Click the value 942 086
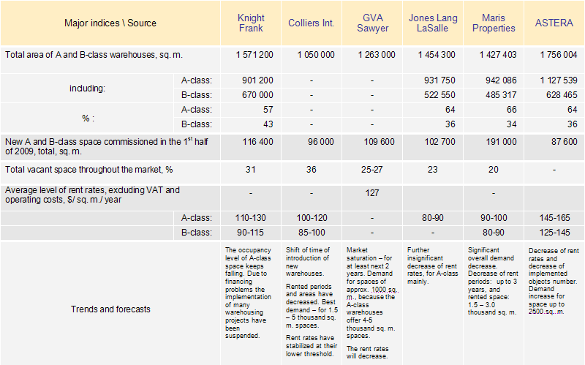This screenshot has width=585, height=365. 501,80
